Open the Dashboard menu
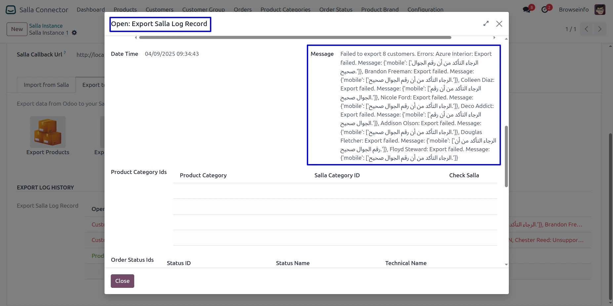The image size is (613, 306). pos(91,10)
